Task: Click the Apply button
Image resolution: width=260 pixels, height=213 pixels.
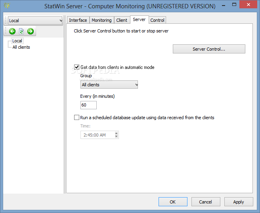Action: 239,202
